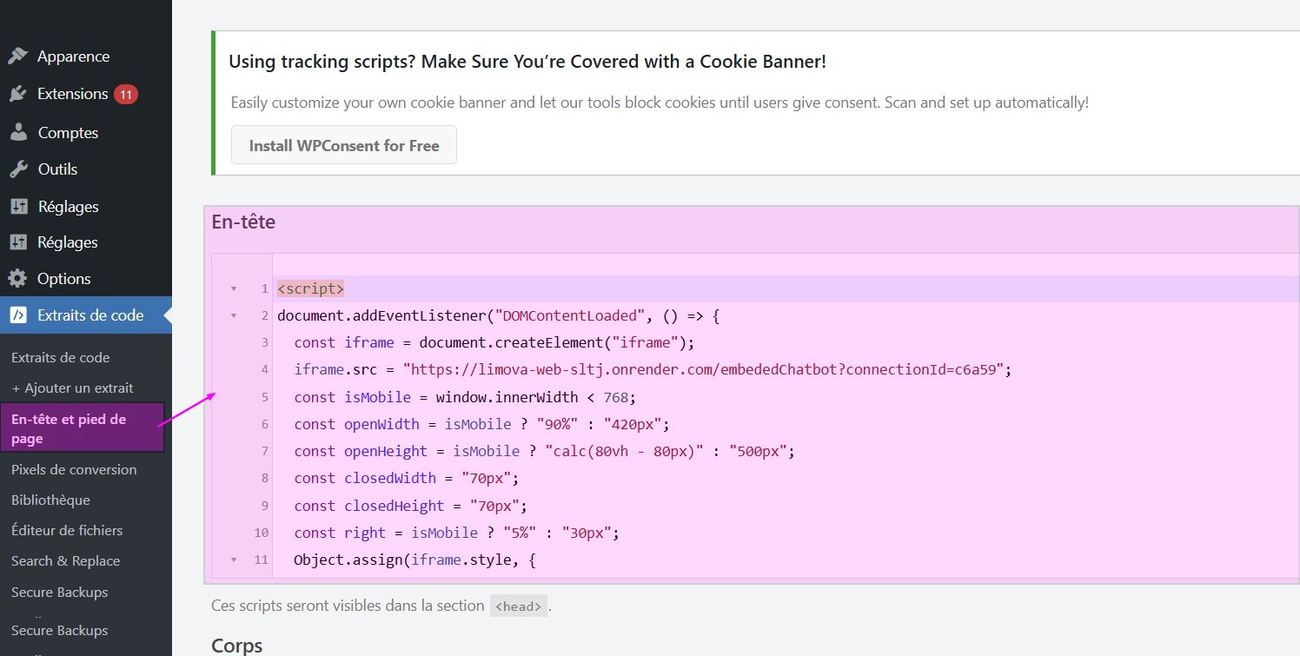
Task: Click the Extensions plug icon
Action: click(x=18, y=94)
